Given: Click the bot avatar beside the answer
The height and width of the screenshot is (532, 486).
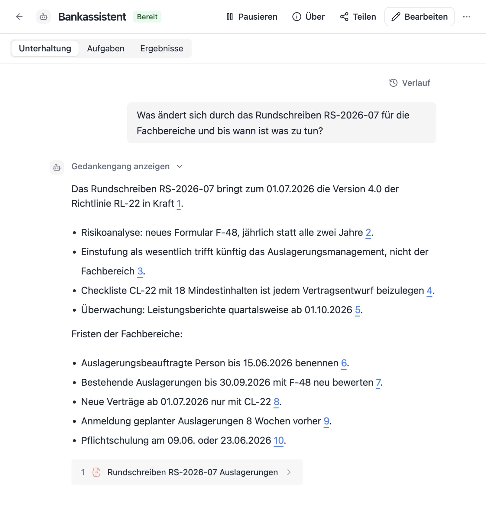Looking at the screenshot, I should 57,167.
